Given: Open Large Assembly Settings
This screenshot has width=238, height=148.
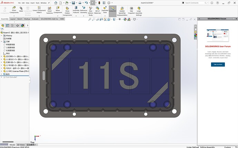Looking at the screenshot, I should pos(139,11).
